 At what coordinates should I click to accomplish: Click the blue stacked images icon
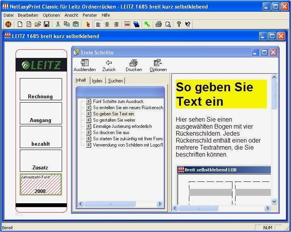(137, 24)
